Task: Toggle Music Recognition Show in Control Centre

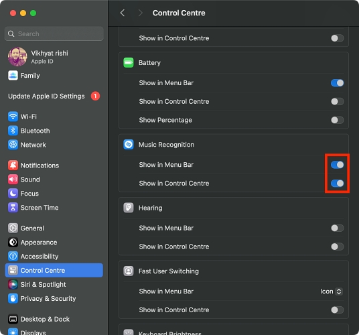Action: point(337,183)
